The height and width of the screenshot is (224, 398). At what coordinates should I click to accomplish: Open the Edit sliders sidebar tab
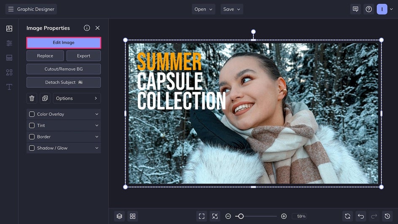point(9,43)
